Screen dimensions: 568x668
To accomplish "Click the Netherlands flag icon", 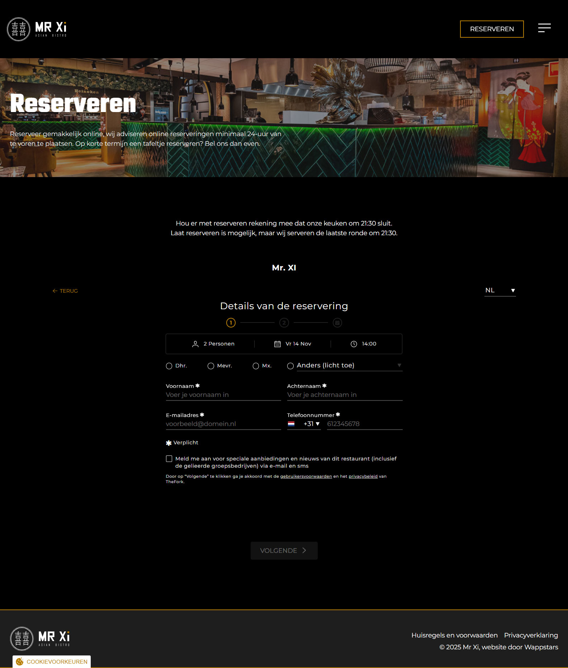I will [x=291, y=424].
